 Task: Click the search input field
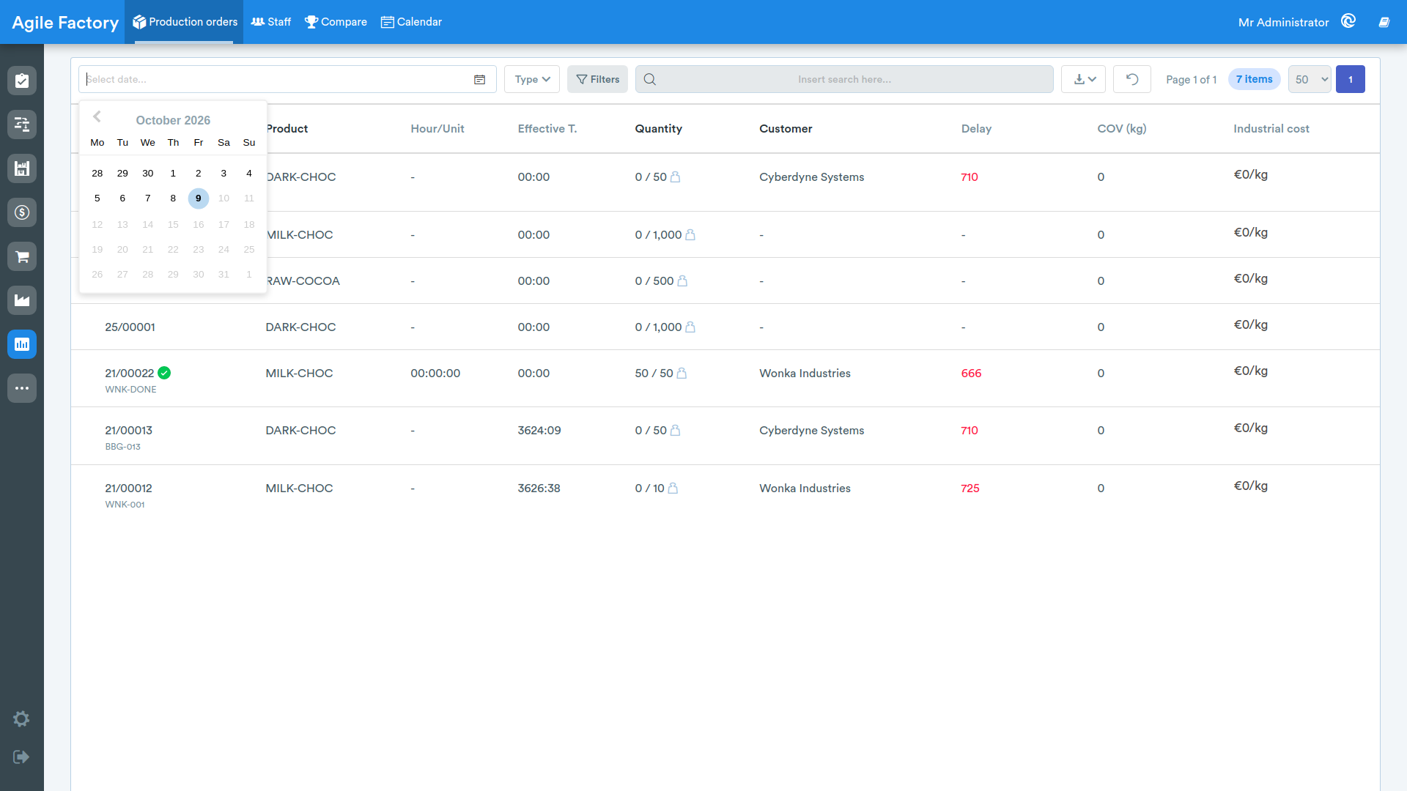click(844, 79)
